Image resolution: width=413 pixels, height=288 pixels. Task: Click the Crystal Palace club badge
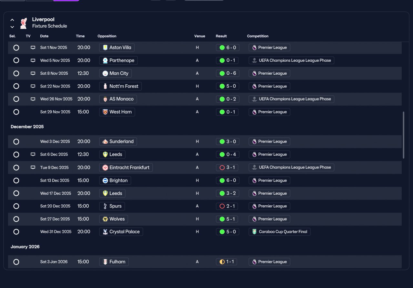pyautogui.click(x=105, y=232)
